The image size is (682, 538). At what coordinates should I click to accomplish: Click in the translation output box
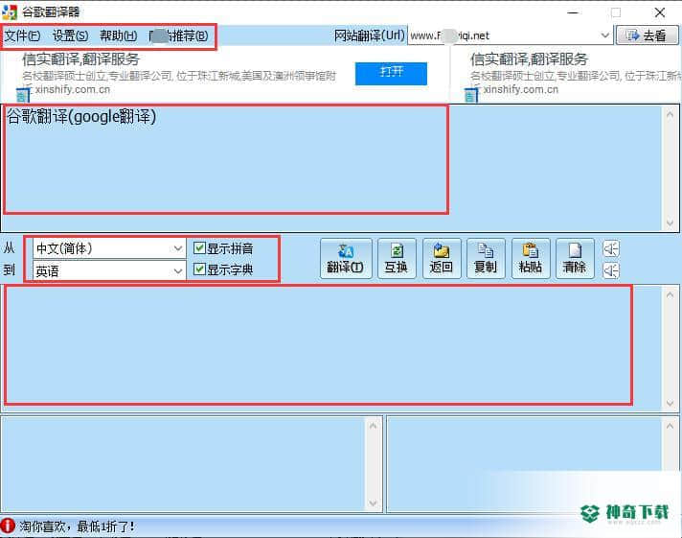point(330,347)
